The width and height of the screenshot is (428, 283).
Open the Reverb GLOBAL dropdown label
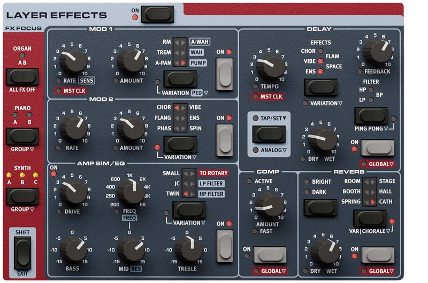pyautogui.click(x=378, y=271)
